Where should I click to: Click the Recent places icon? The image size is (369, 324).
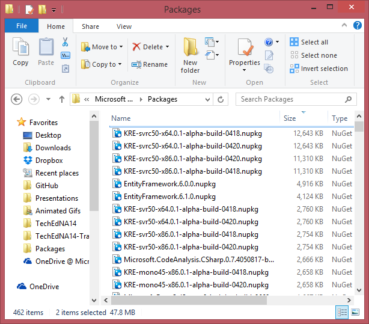[x=28, y=173]
